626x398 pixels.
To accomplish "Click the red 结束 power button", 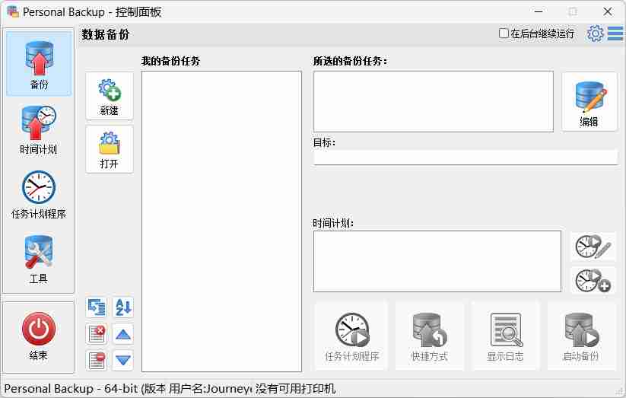I will (39, 336).
